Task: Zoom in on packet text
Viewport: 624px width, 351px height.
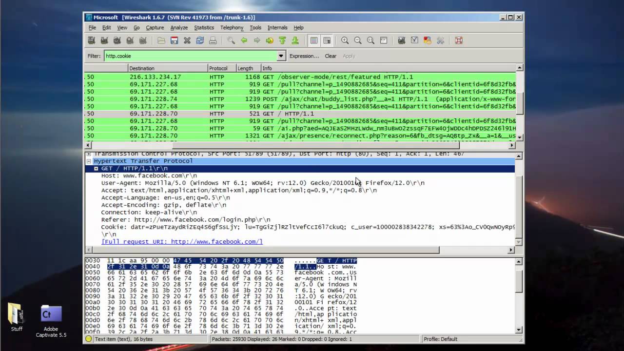Action: [345, 40]
